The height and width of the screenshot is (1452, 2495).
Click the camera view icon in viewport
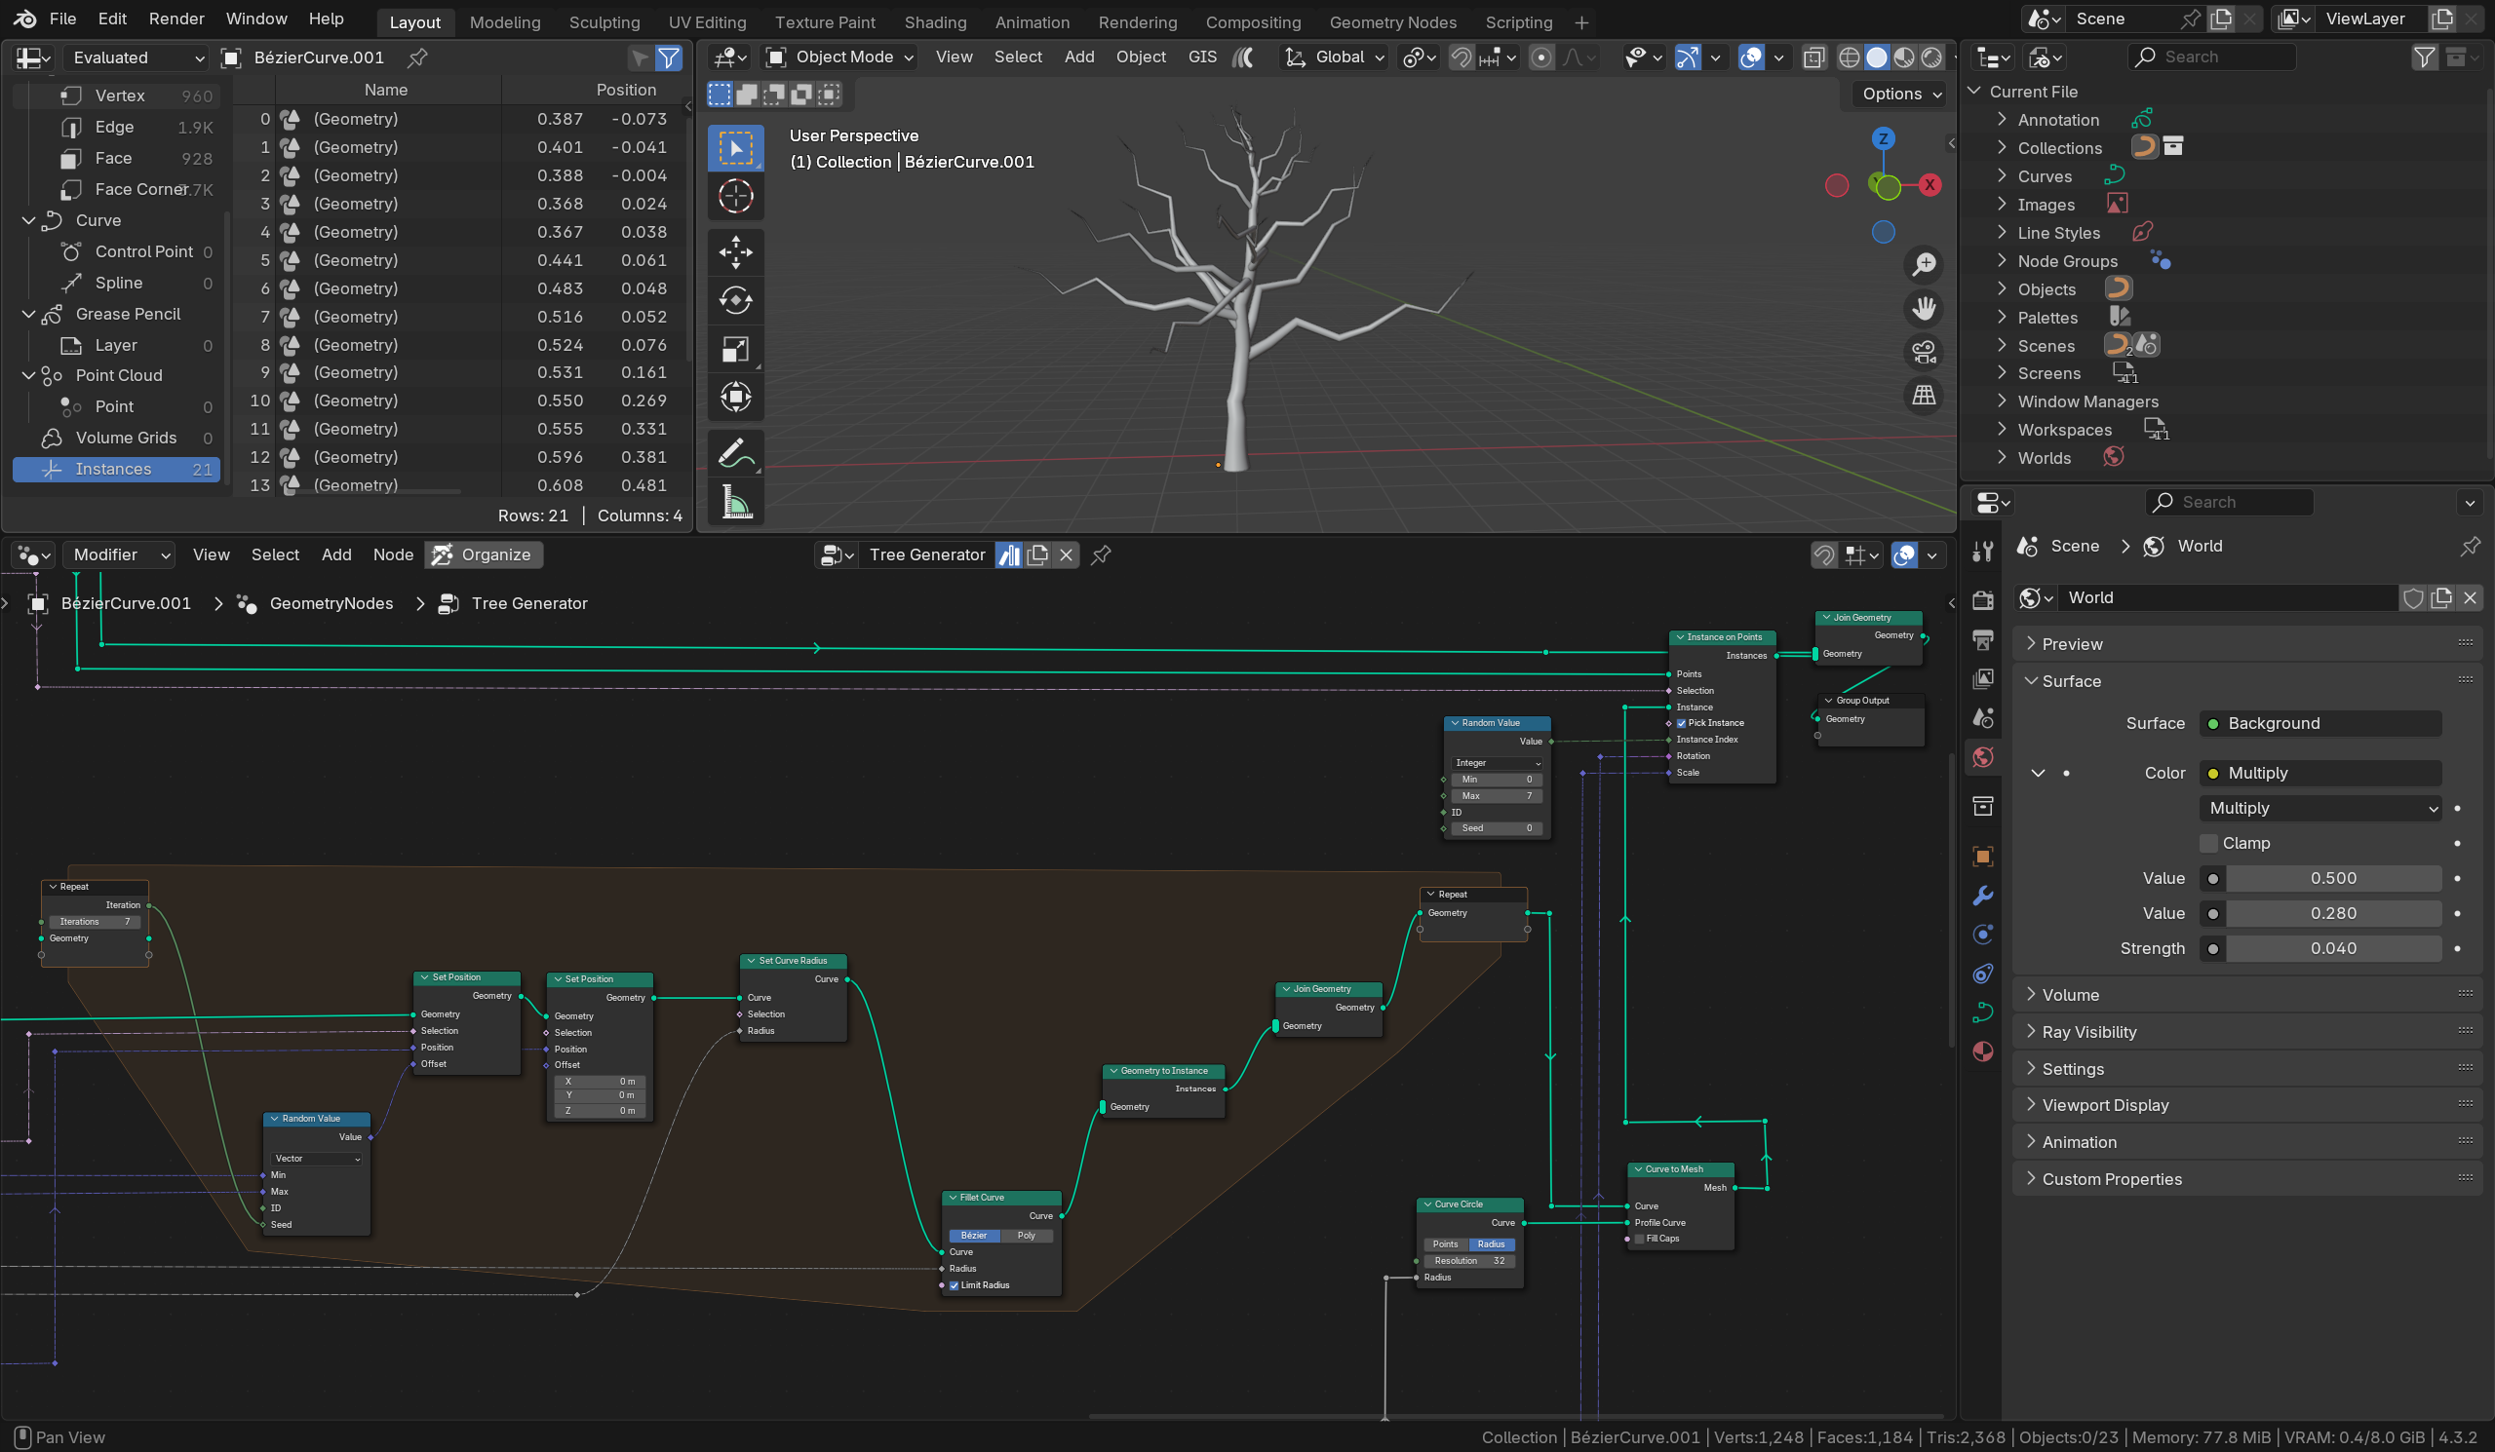click(1924, 353)
